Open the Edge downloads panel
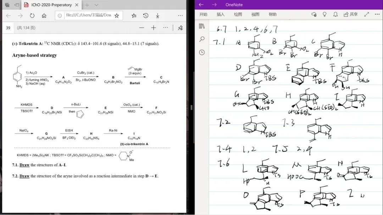Viewport: 383px width, 215px height. pyautogui.click(x=157, y=16)
